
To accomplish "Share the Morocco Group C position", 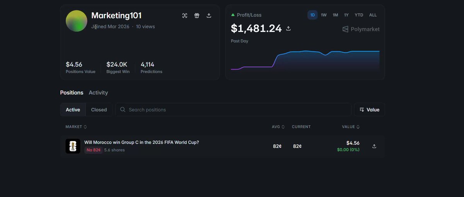I will tap(374, 146).
